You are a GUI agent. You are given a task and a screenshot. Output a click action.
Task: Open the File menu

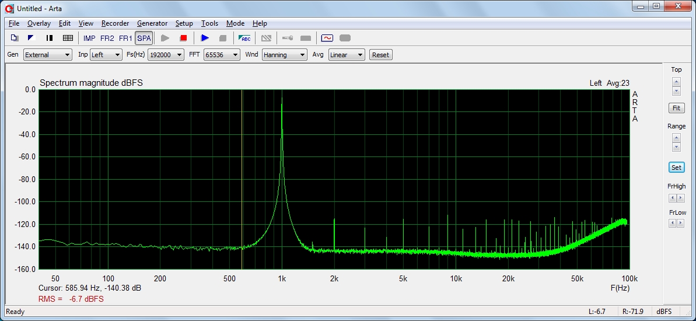click(x=14, y=23)
